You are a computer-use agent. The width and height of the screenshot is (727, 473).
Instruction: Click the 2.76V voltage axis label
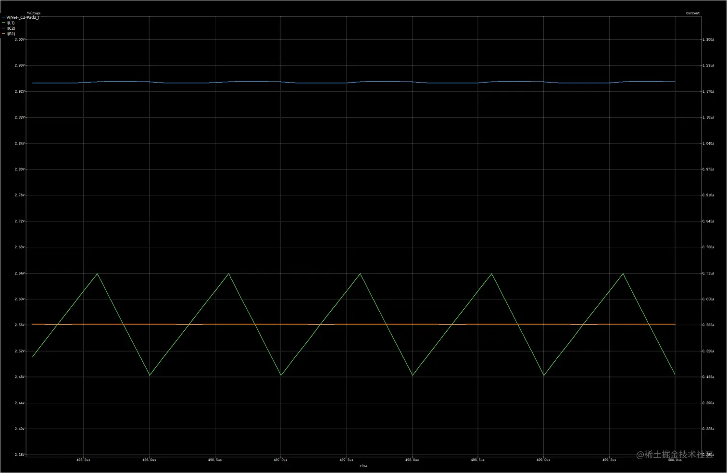19,195
